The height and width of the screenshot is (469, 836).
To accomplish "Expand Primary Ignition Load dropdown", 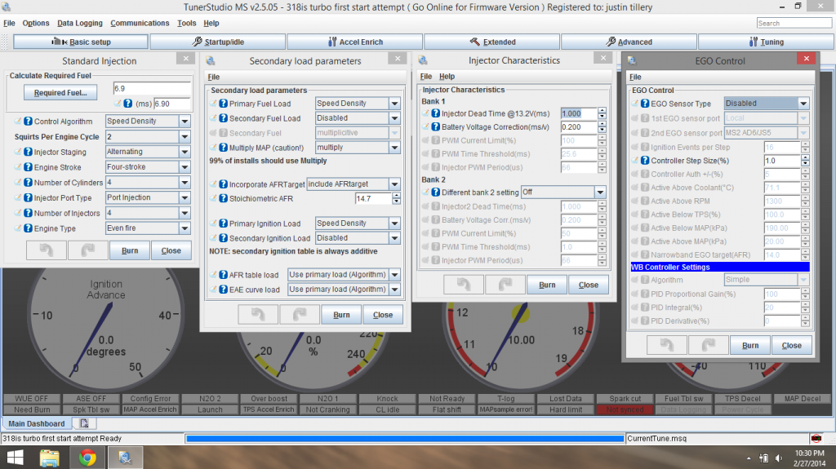I will (394, 223).
